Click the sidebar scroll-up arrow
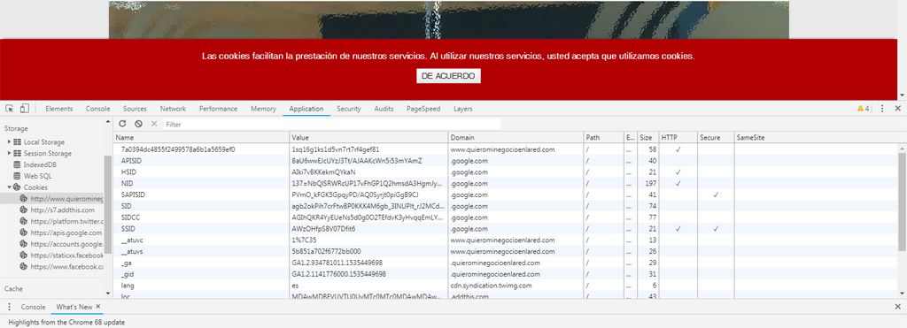Screen dimensions: 907x328 pos(107,122)
